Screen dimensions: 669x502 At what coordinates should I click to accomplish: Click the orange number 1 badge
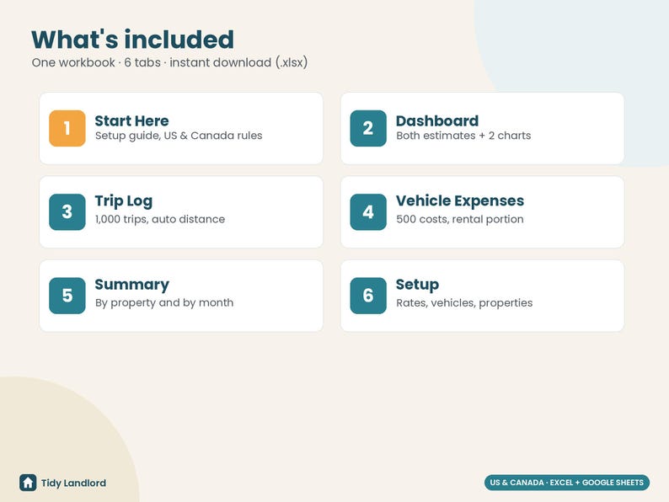tap(67, 128)
